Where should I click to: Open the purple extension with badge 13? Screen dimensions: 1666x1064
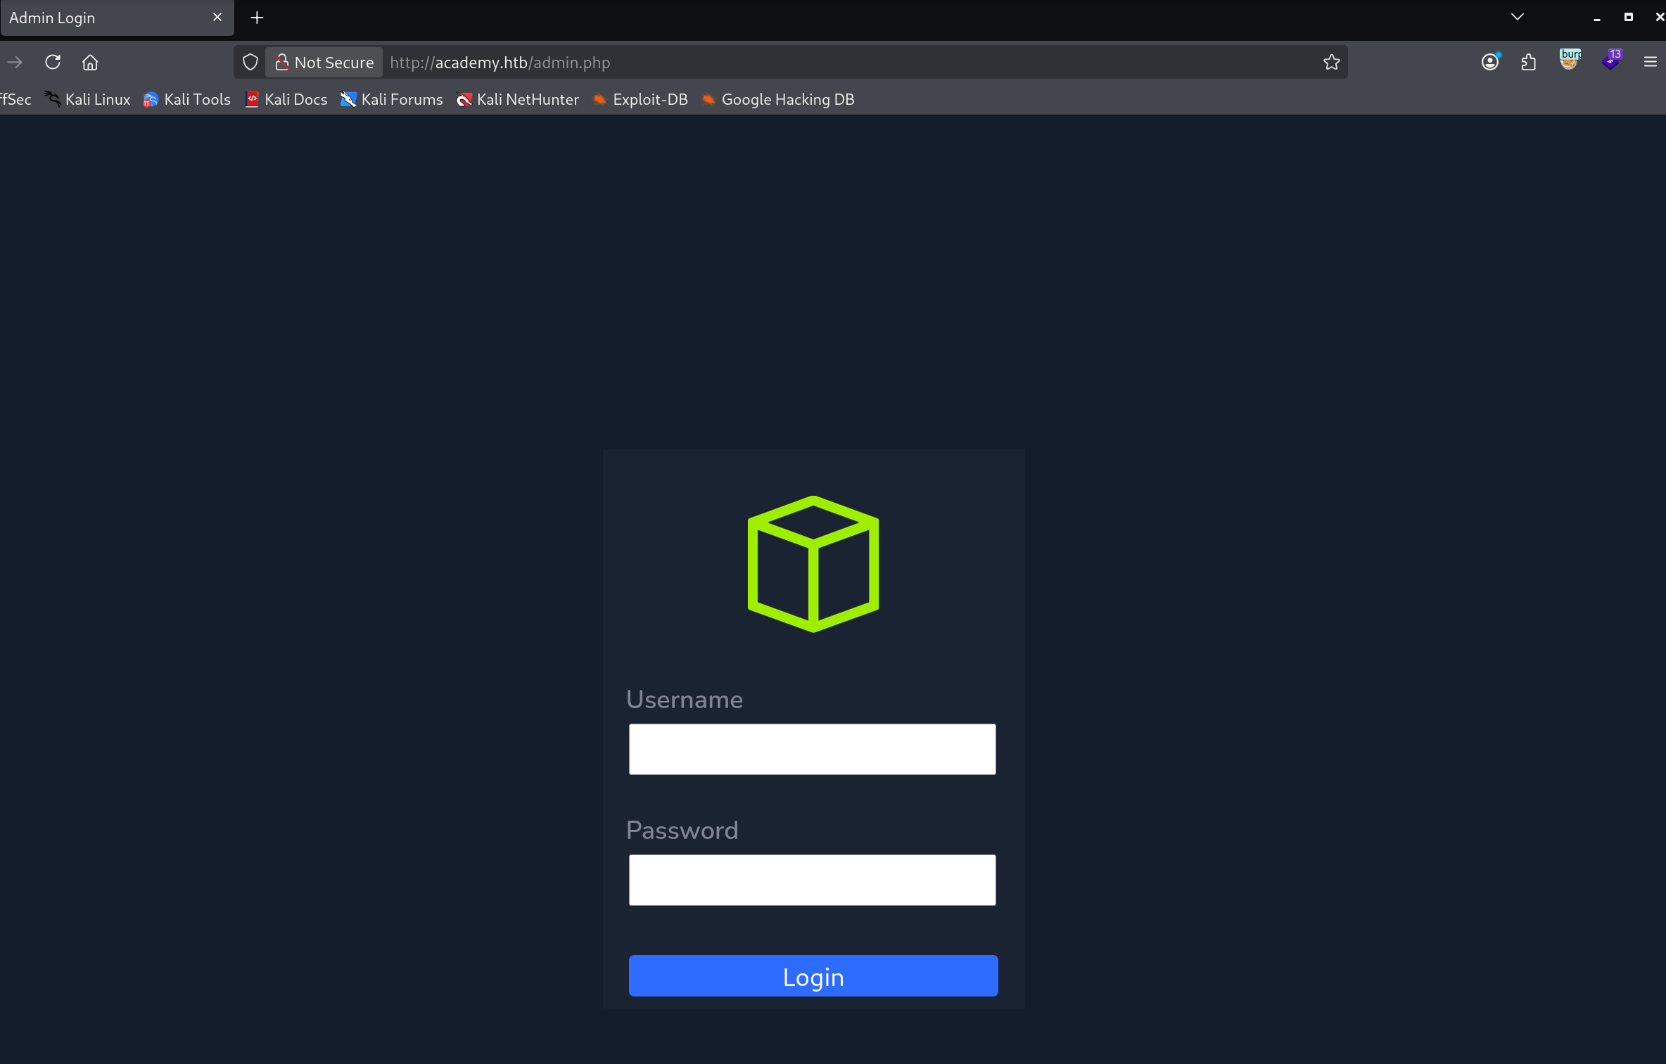point(1611,60)
